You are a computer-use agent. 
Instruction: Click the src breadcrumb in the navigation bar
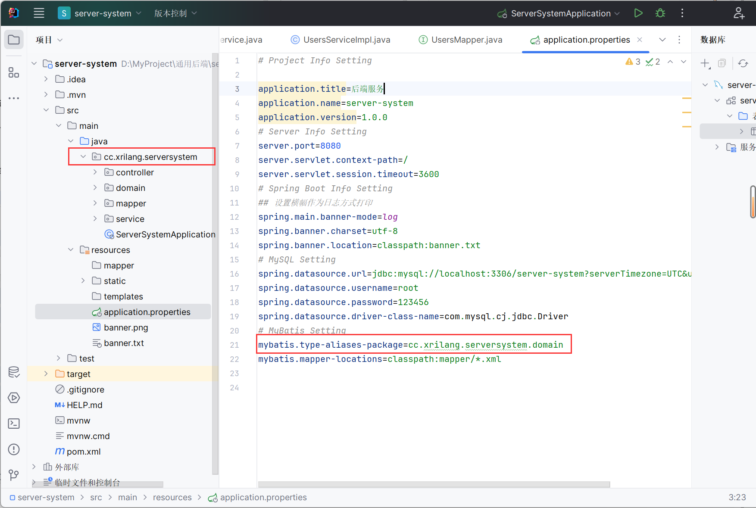96,497
